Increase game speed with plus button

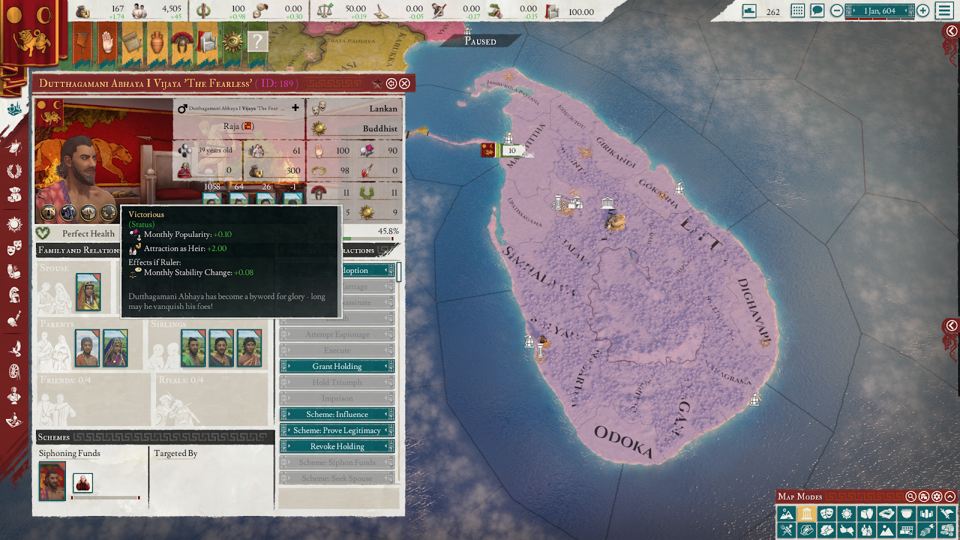(923, 10)
